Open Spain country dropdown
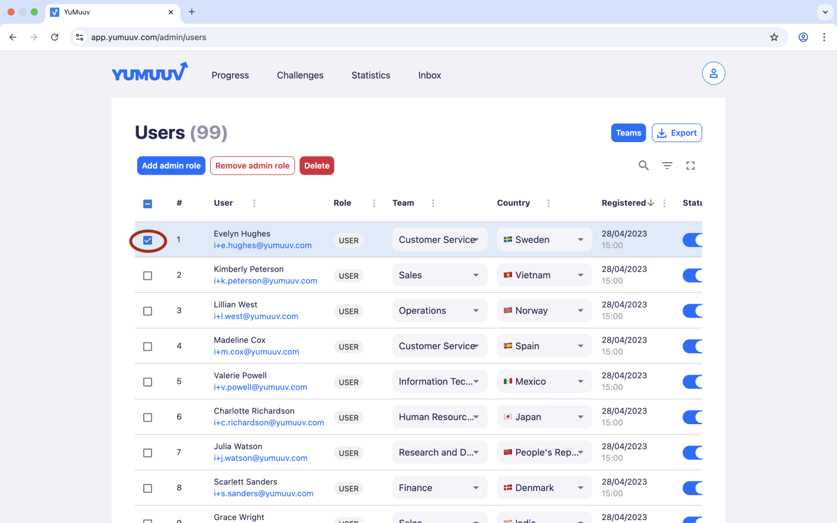 click(545, 346)
